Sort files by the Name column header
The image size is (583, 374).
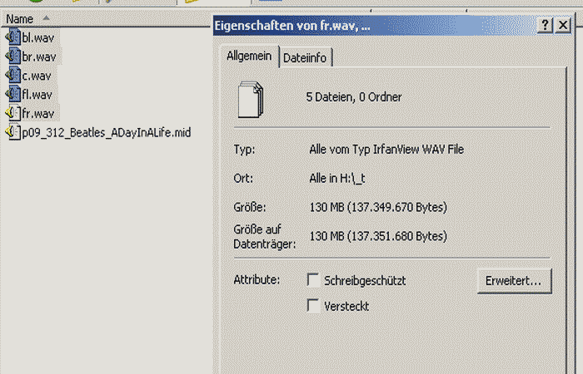pyautogui.click(x=20, y=18)
